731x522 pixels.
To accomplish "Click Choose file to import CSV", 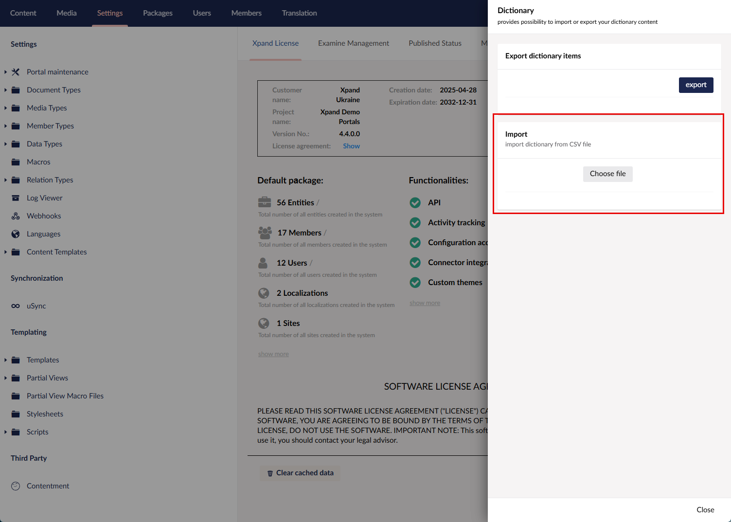I will (x=607, y=174).
